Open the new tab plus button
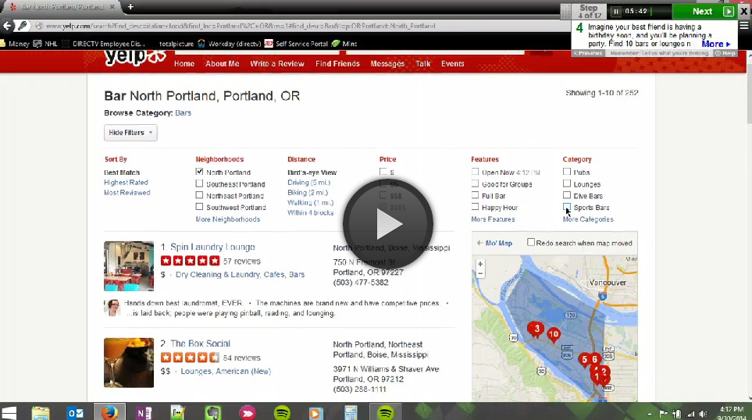The height and width of the screenshot is (420, 752). (130, 7)
